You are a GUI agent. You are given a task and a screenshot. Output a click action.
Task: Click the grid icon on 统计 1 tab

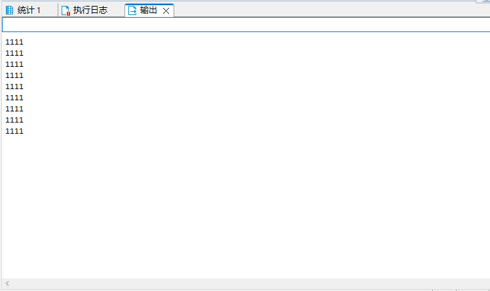click(x=10, y=10)
